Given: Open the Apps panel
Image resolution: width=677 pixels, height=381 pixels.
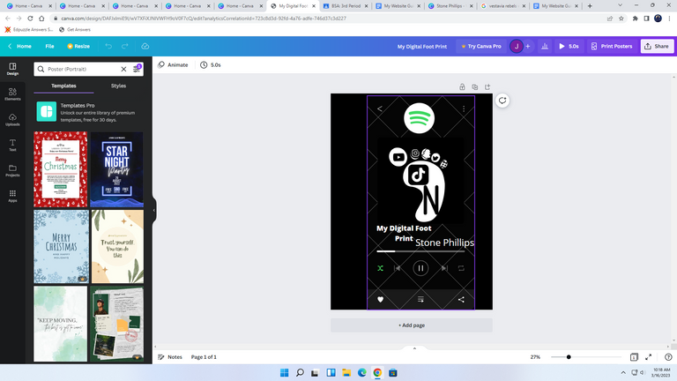Looking at the screenshot, I should 12,196.
